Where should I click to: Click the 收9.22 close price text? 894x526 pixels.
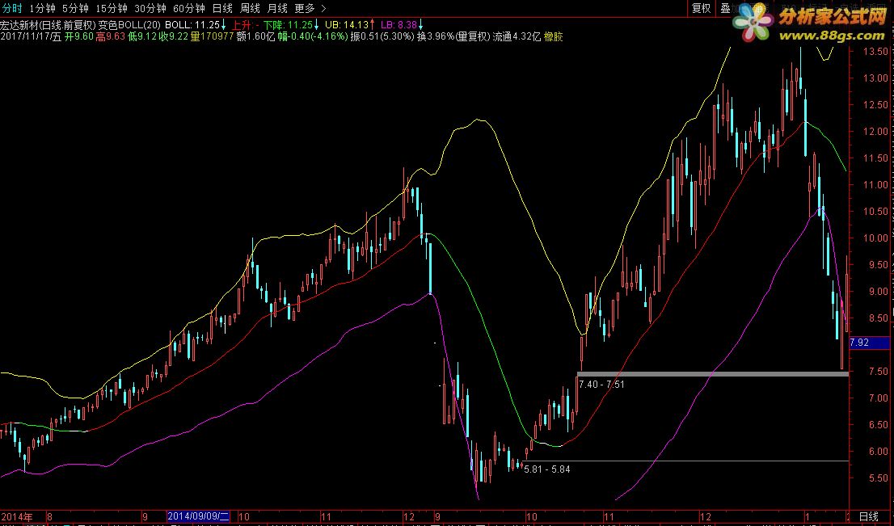(x=173, y=36)
